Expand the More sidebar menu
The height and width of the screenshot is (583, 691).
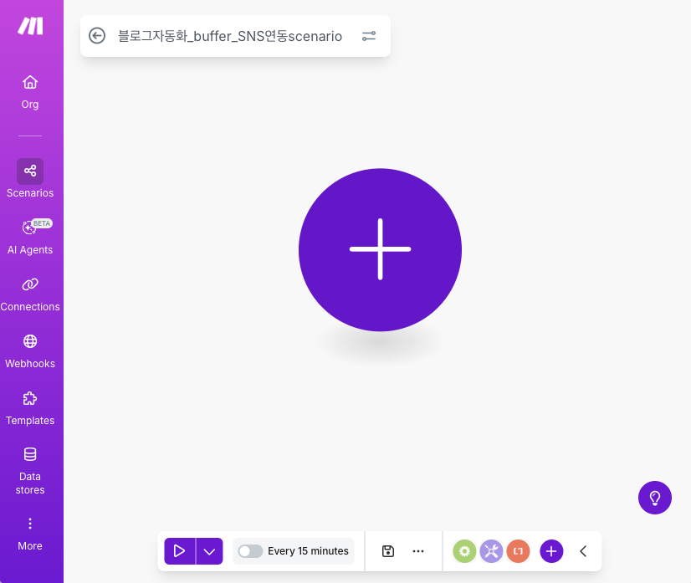click(30, 533)
